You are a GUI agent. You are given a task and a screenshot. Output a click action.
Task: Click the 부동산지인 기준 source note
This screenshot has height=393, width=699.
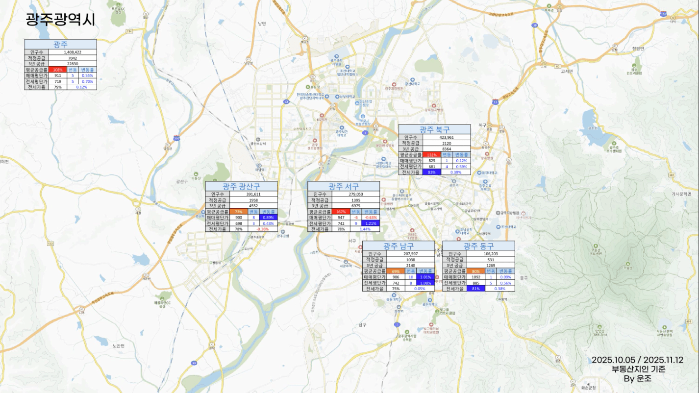click(639, 369)
